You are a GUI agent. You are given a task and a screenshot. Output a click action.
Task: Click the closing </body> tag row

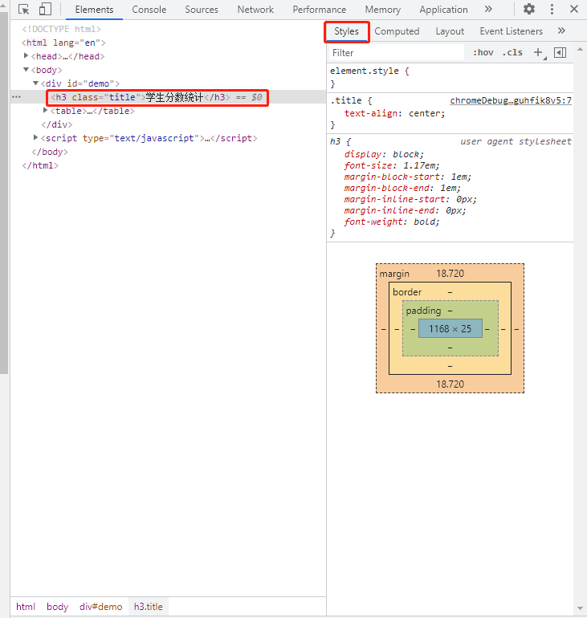(50, 152)
